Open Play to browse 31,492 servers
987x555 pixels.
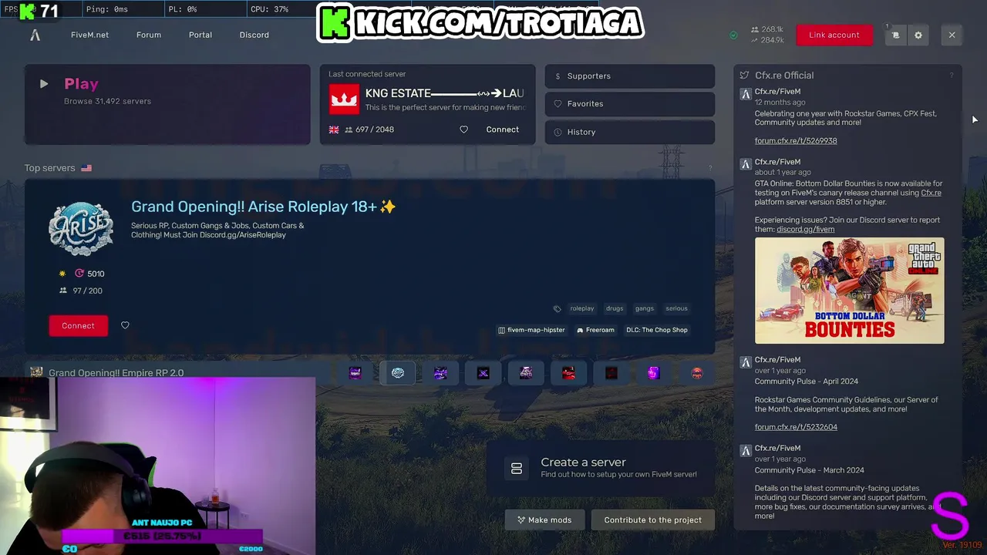(167, 105)
